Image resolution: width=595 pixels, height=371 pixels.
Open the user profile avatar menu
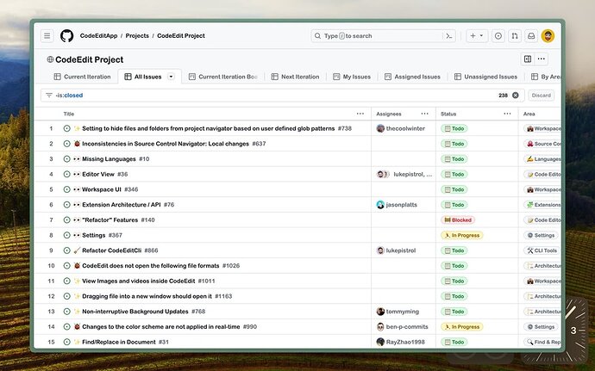548,36
